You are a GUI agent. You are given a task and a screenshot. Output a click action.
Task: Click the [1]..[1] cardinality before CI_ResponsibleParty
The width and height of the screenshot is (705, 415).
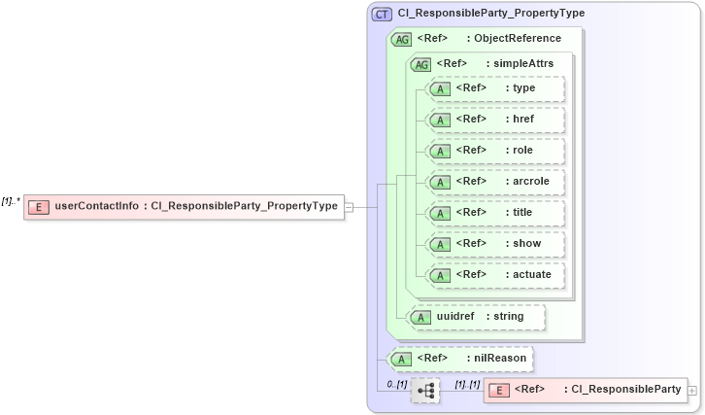pyautogui.click(x=468, y=384)
